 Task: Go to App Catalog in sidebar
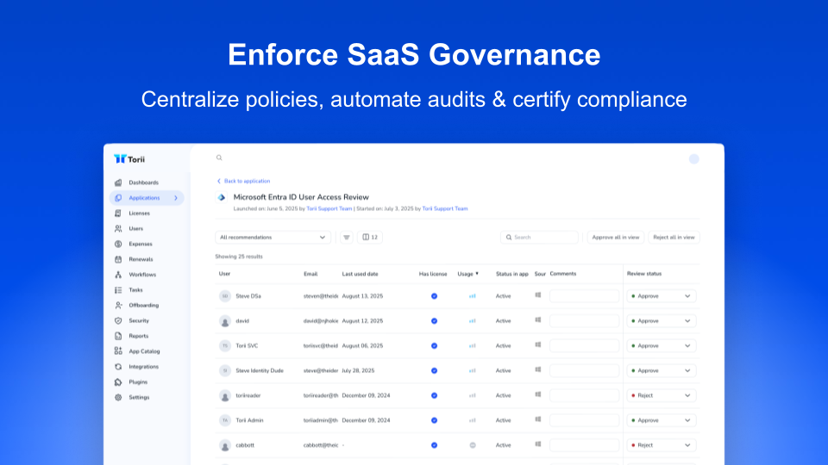[144, 351]
